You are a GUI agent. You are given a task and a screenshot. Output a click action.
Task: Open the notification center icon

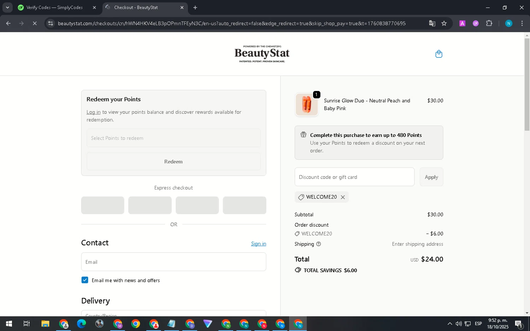tap(519, 324)
